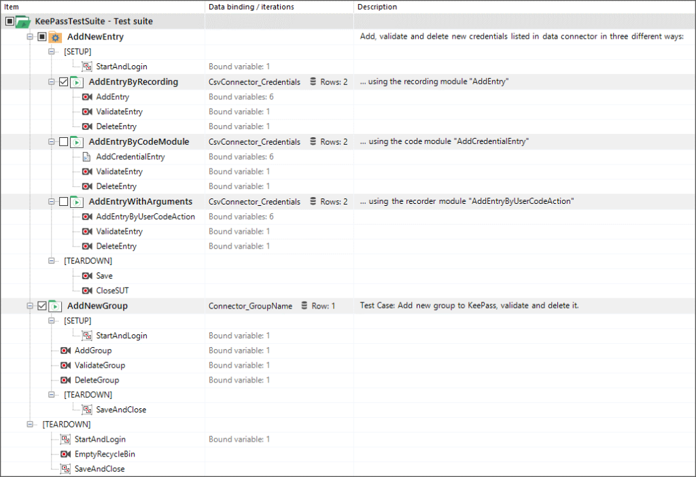Image resolution: width=696 pixels, height=477 pixels.
Task: Uncheck the AddNewGroup checkbox
Action: 41,306
